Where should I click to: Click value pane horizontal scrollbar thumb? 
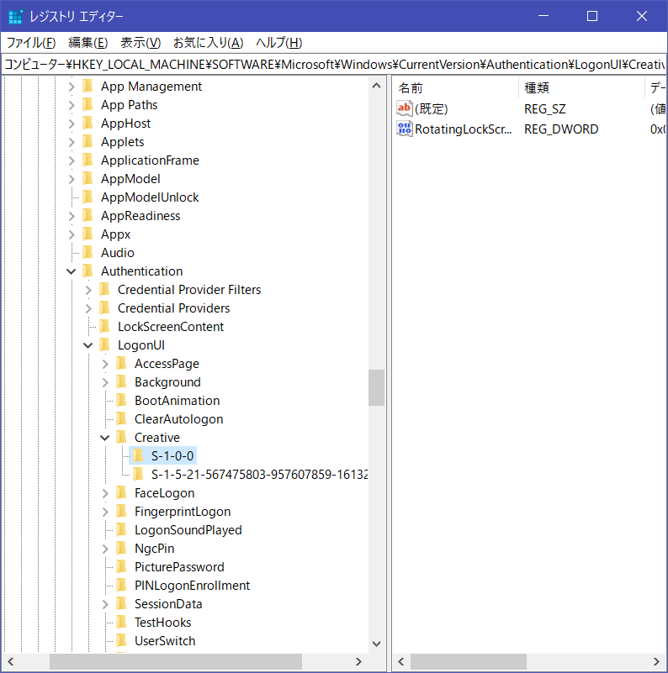(468, 661)
